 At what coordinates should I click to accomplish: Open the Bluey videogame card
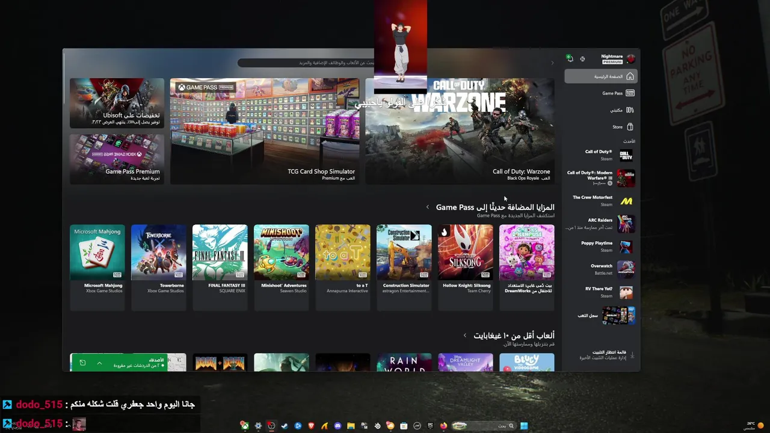click(x=527, y=363)
